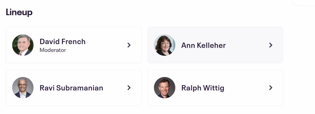Viewport: 315px width, 114px height.
Task: Click Ralph Wittig's profile photo
Action: (x=165, y=88)
